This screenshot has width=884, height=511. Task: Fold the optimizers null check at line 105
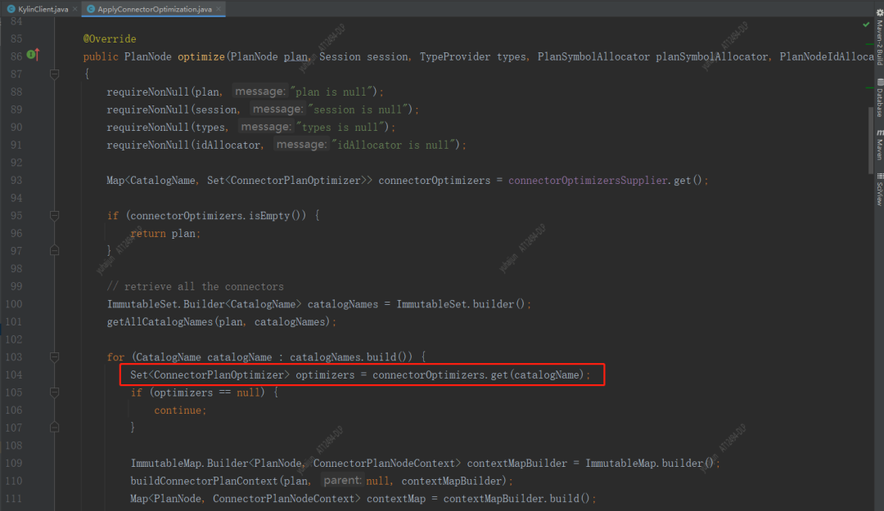click(x=54, y=392)
